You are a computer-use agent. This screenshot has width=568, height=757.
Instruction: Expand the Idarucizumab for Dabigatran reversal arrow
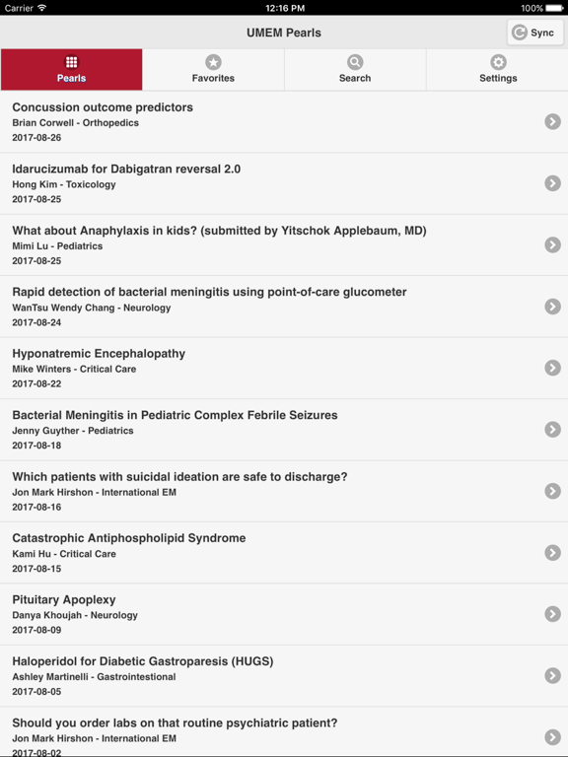click(x=552, y=183)
